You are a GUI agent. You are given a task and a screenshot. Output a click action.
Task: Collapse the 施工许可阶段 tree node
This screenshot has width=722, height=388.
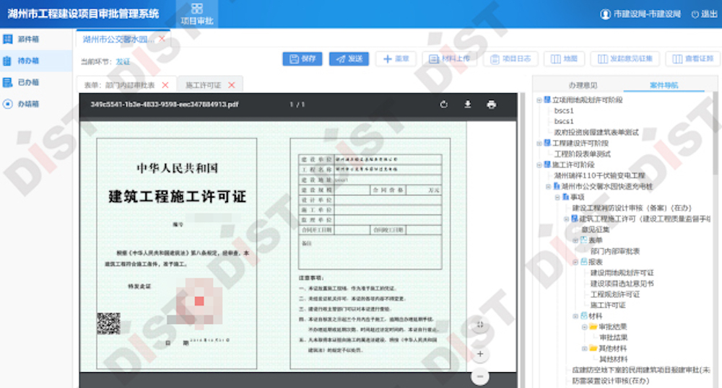(x=539, y=164)
